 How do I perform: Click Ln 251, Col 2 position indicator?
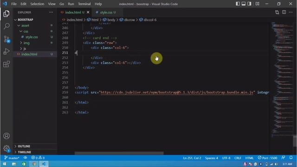[x=192, y=158]
